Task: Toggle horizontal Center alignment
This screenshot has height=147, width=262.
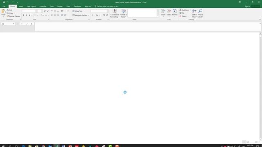Action: pyautogui.click(x=55, y=15)
